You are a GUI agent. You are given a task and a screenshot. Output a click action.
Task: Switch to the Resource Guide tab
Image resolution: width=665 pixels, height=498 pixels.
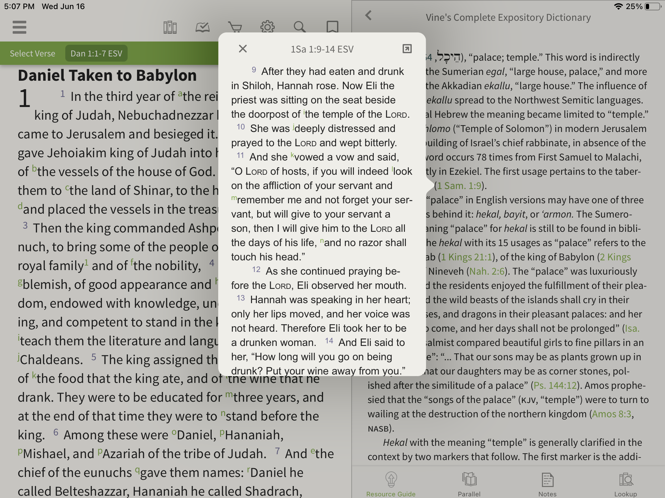(x=391, y=484)
